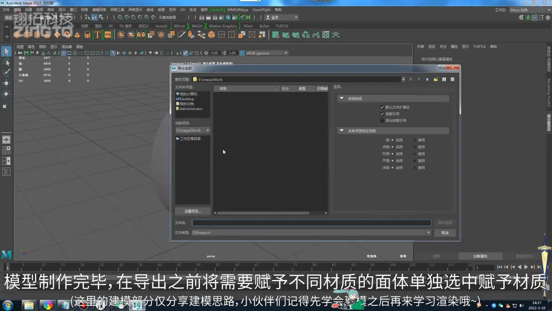
Task: Select the Desktop bookmark
Action: 185,99
